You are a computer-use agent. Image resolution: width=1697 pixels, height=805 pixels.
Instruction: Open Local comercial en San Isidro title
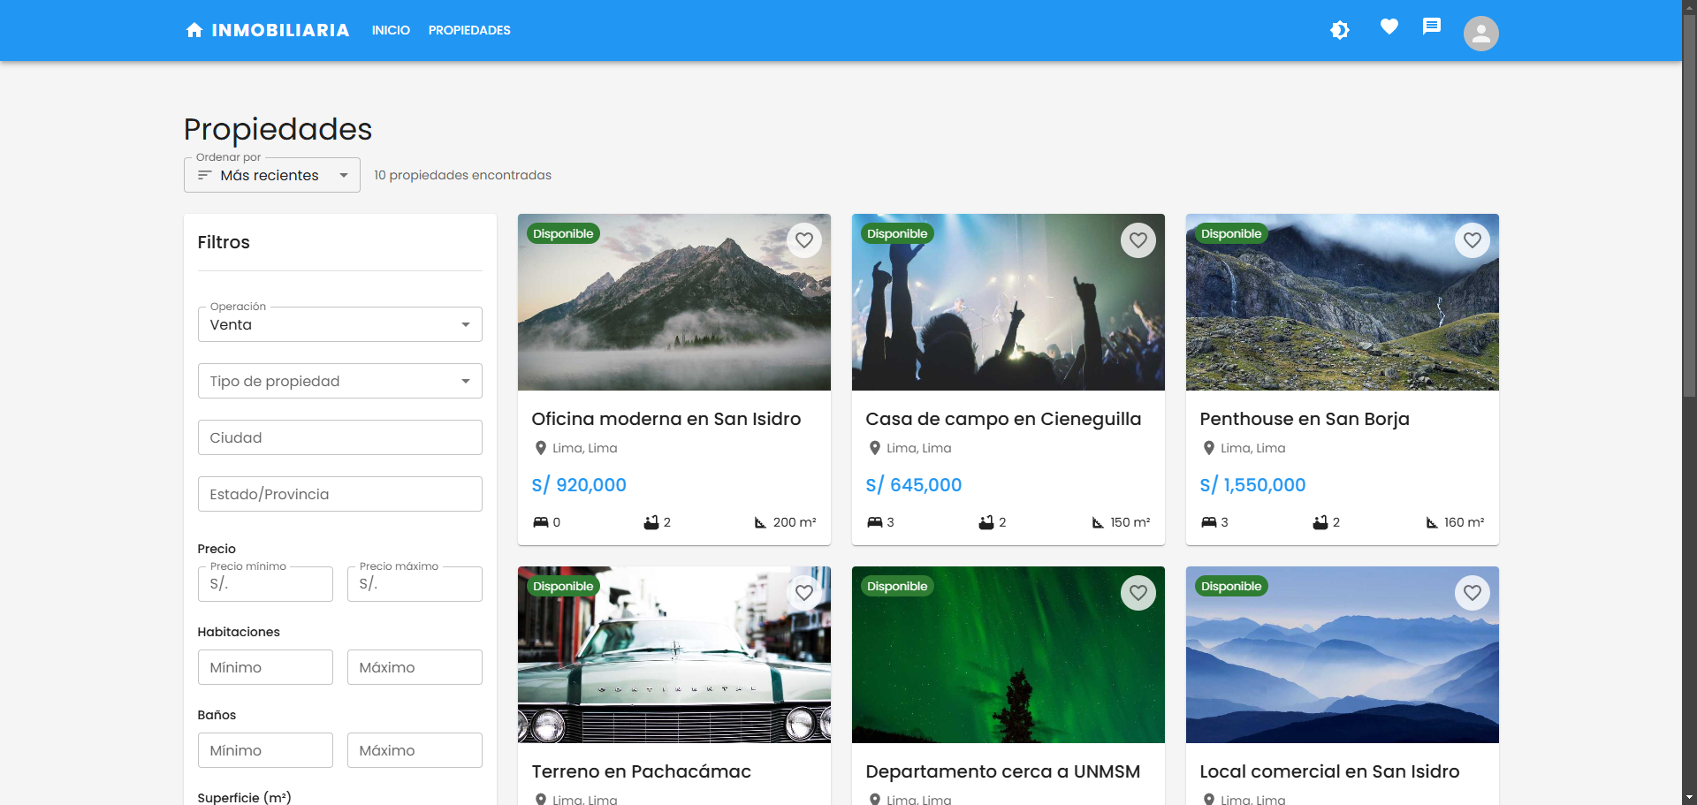(1329, 771)
